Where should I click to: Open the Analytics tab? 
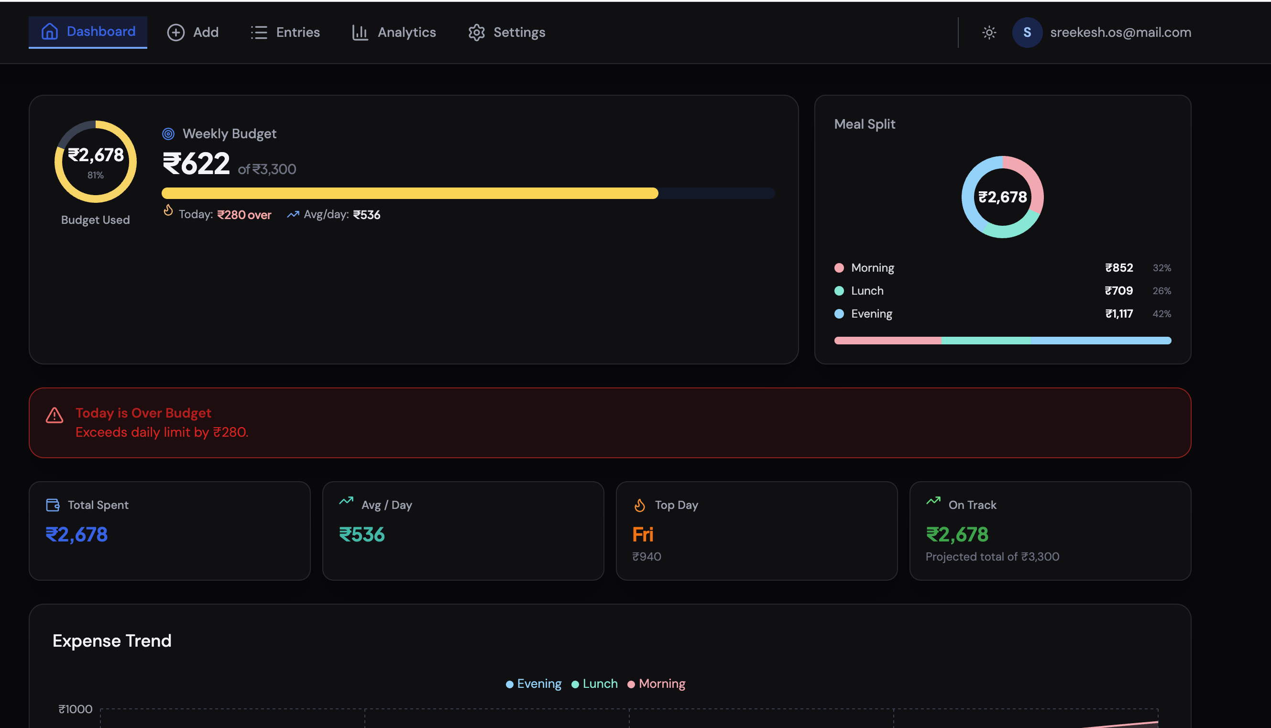click(x=394, y=33)
